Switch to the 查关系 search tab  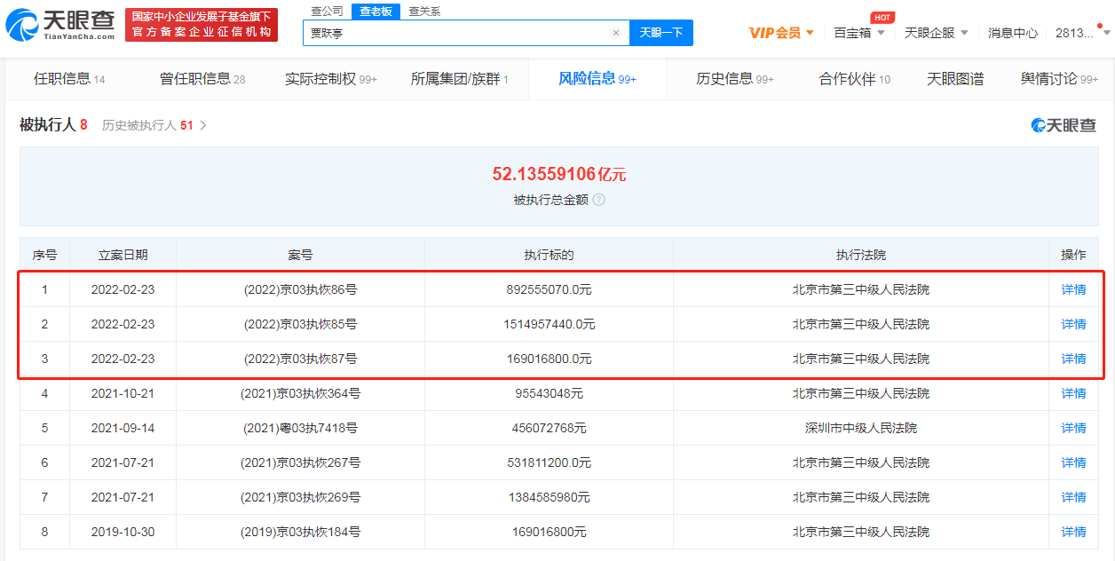click(x=424, y=12)
